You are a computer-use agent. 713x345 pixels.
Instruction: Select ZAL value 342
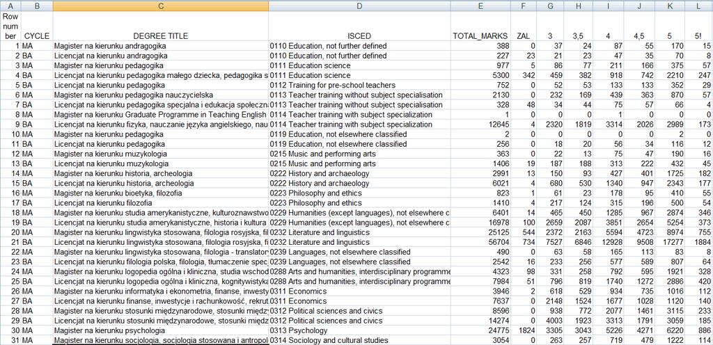click(524, 75)
